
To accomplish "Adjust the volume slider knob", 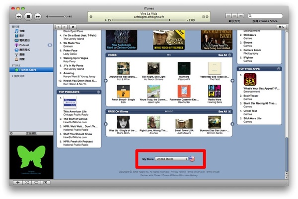I will click(x=65, y=17).
